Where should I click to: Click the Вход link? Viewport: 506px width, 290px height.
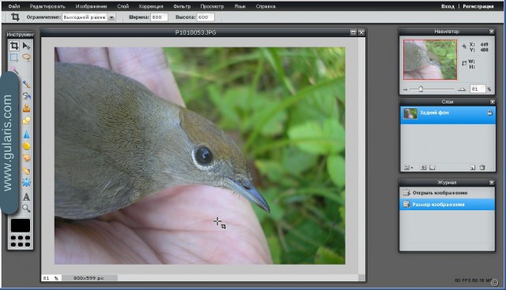coord(447,6)
